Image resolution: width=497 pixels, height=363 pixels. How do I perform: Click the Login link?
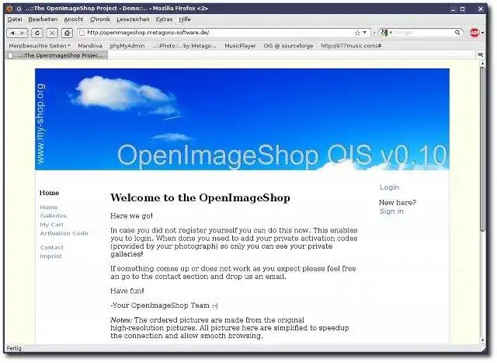(390, 187)
